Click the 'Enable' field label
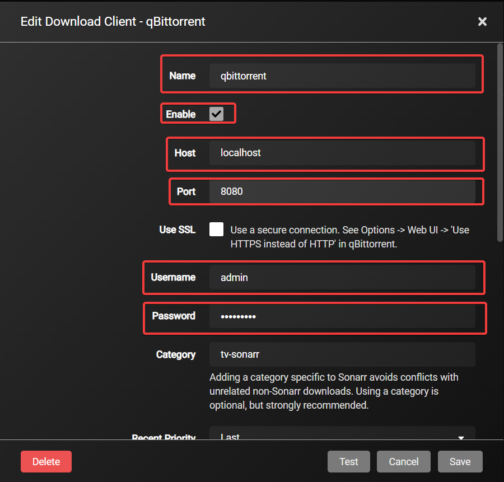504x482 pixels. (x=181, y=114)
